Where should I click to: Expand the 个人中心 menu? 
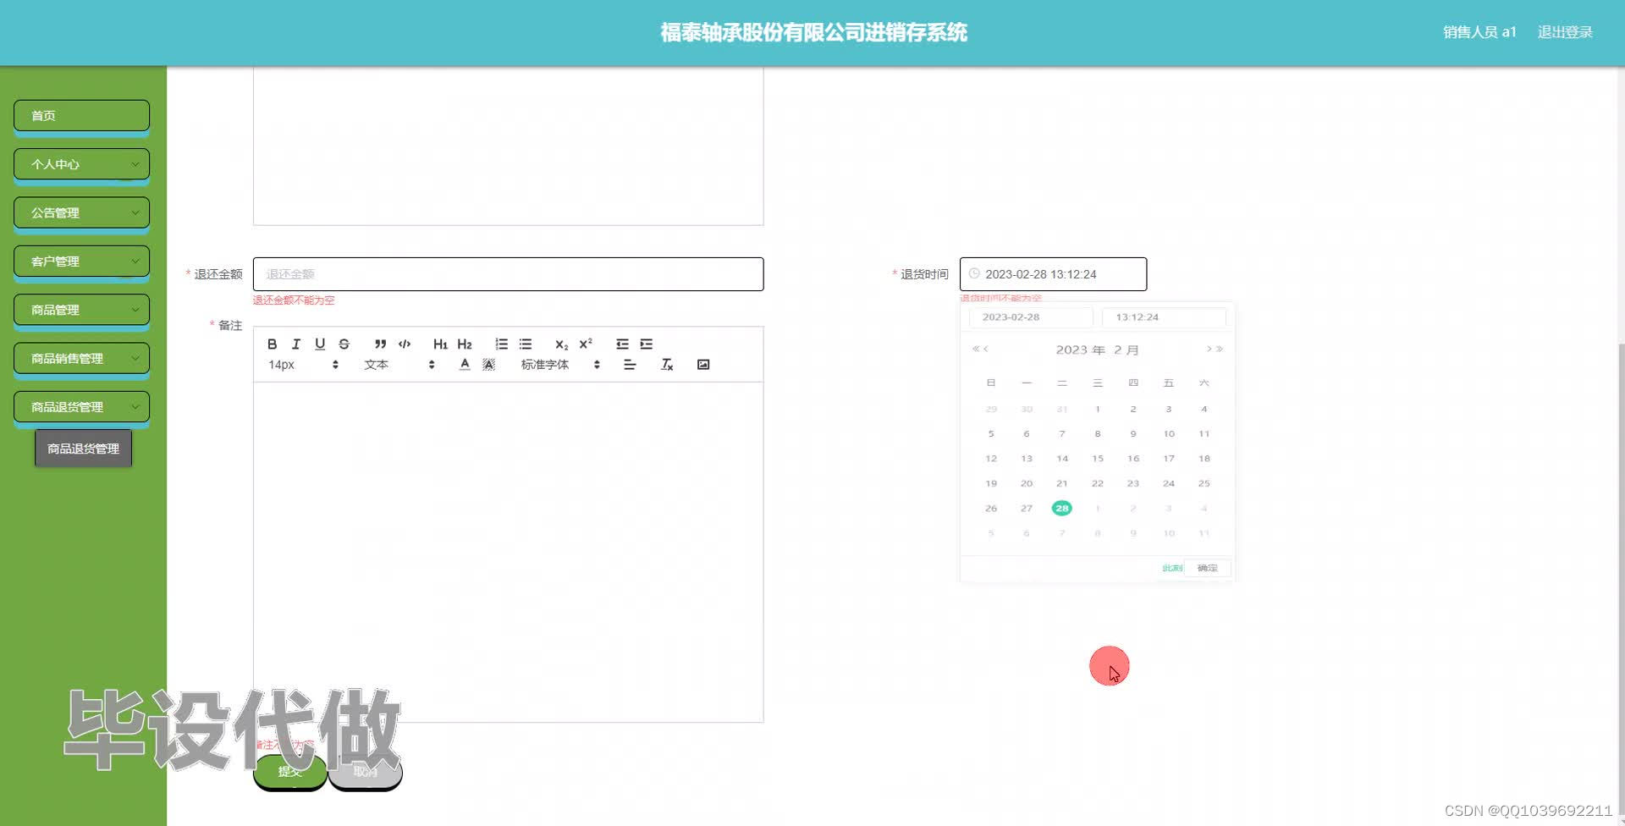click(81, 164)
